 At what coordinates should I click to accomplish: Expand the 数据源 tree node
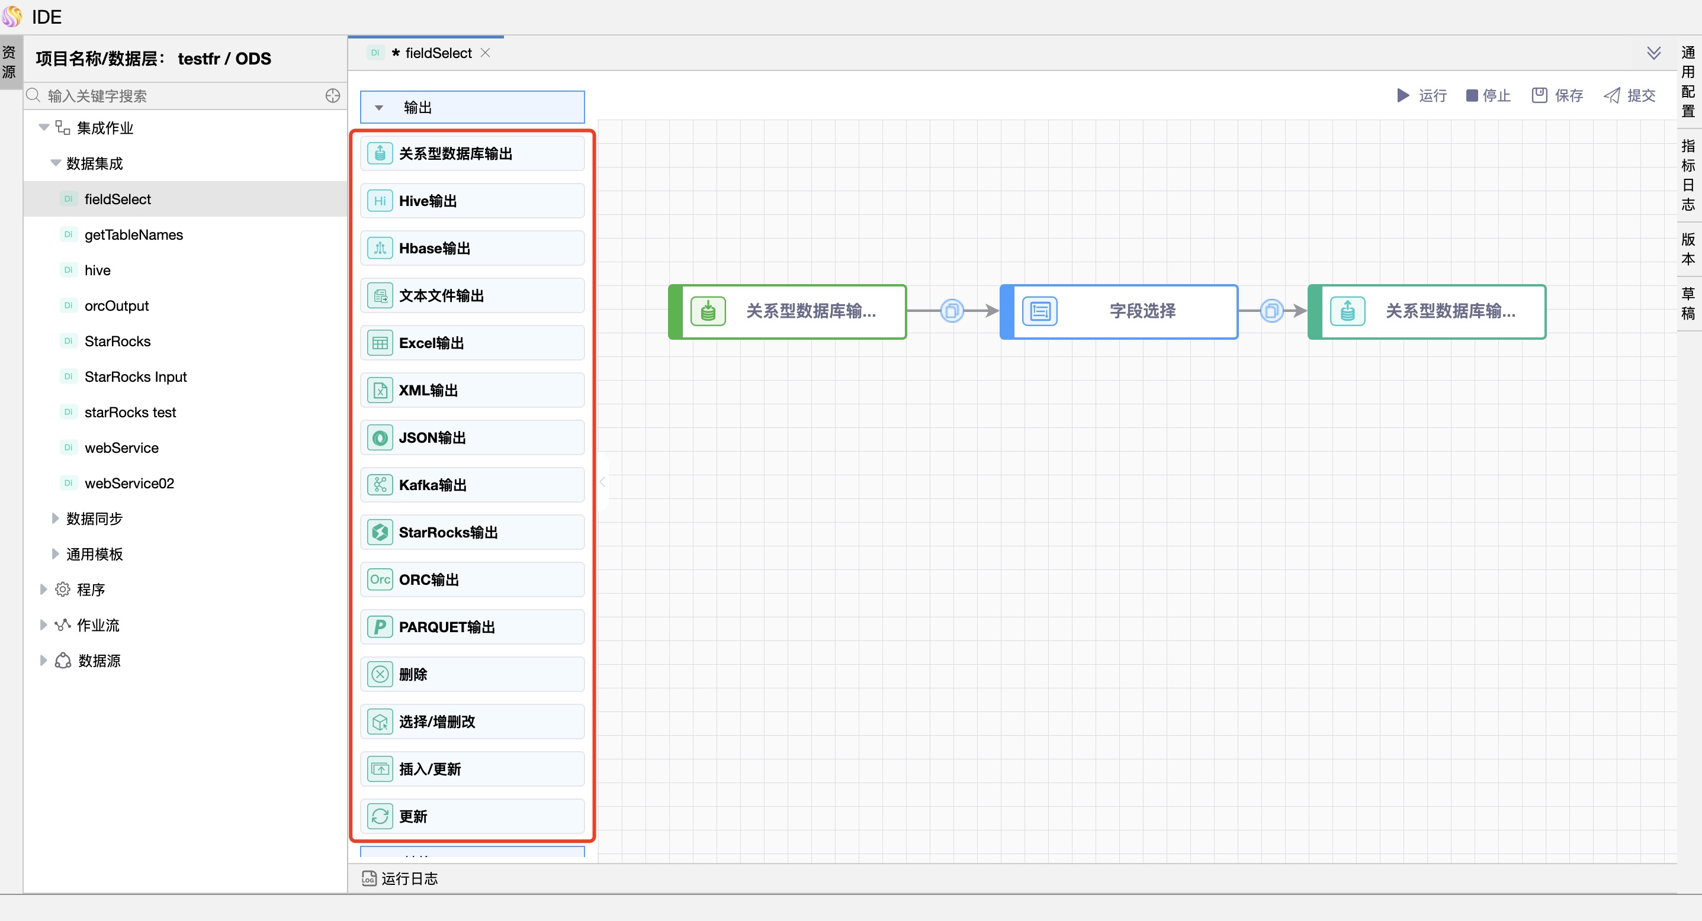(44, 660)
